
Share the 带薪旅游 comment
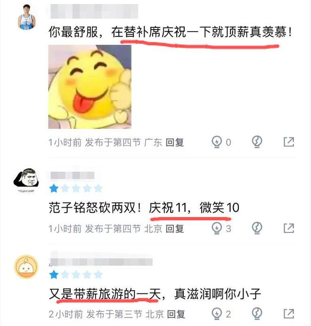(x=289, y=314)
